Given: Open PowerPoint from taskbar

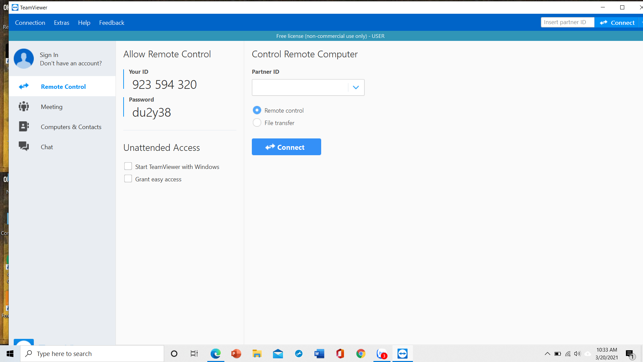Looking at the screenshot, I should (x=236, y=354).
